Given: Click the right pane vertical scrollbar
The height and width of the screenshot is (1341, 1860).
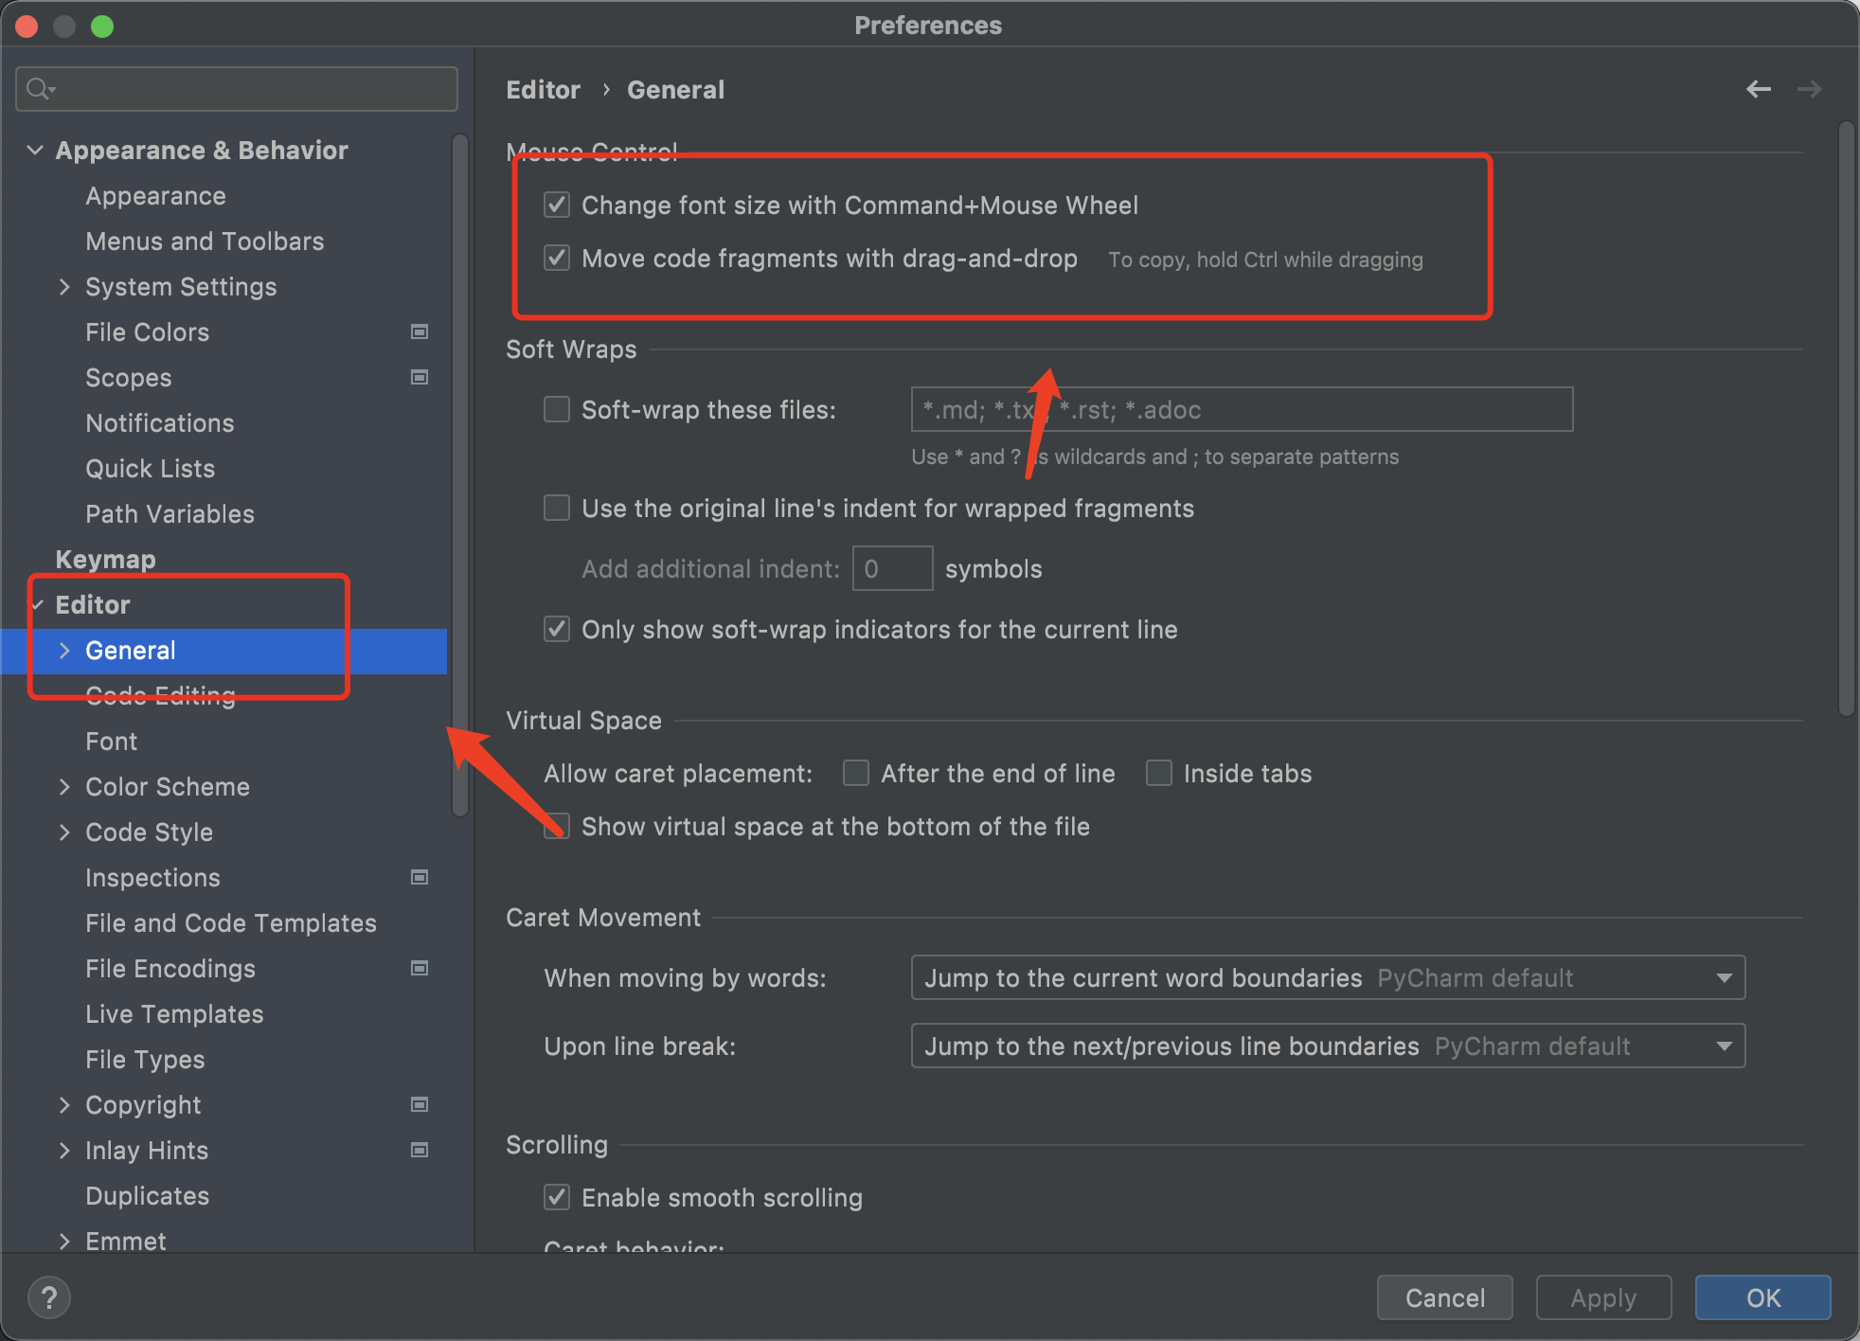Looking at the screenshot, I should point(1845,417).
